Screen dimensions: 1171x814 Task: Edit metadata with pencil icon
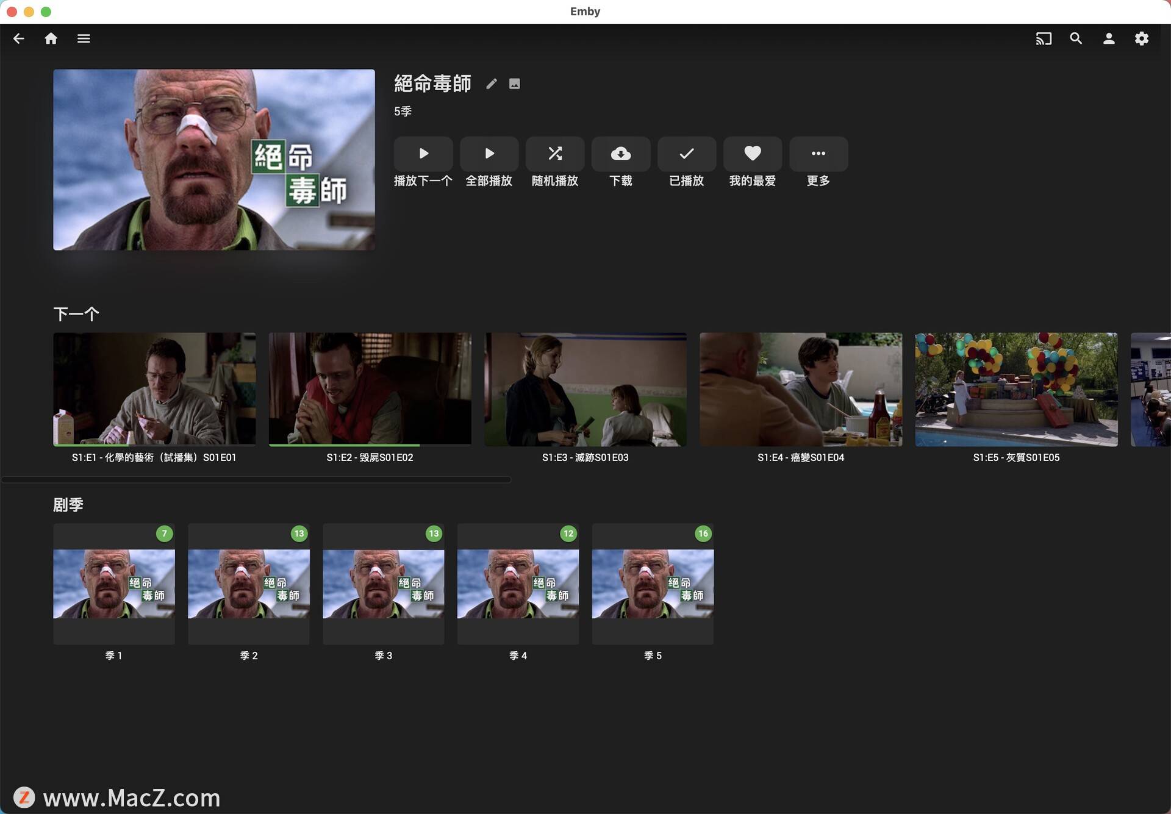pyautogui.click(x=492, y=84)
